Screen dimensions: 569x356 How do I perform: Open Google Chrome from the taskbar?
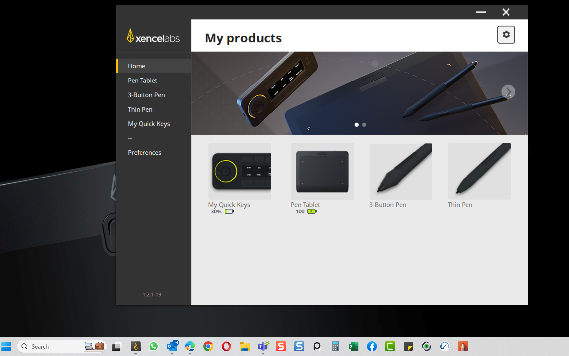pos(208,346)
